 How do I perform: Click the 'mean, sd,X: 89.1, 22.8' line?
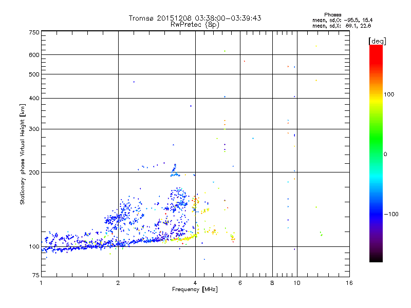coord(342,26)
